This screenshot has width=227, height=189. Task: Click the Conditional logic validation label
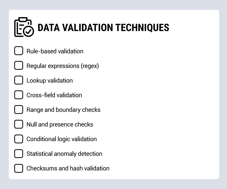click(62, 139)
